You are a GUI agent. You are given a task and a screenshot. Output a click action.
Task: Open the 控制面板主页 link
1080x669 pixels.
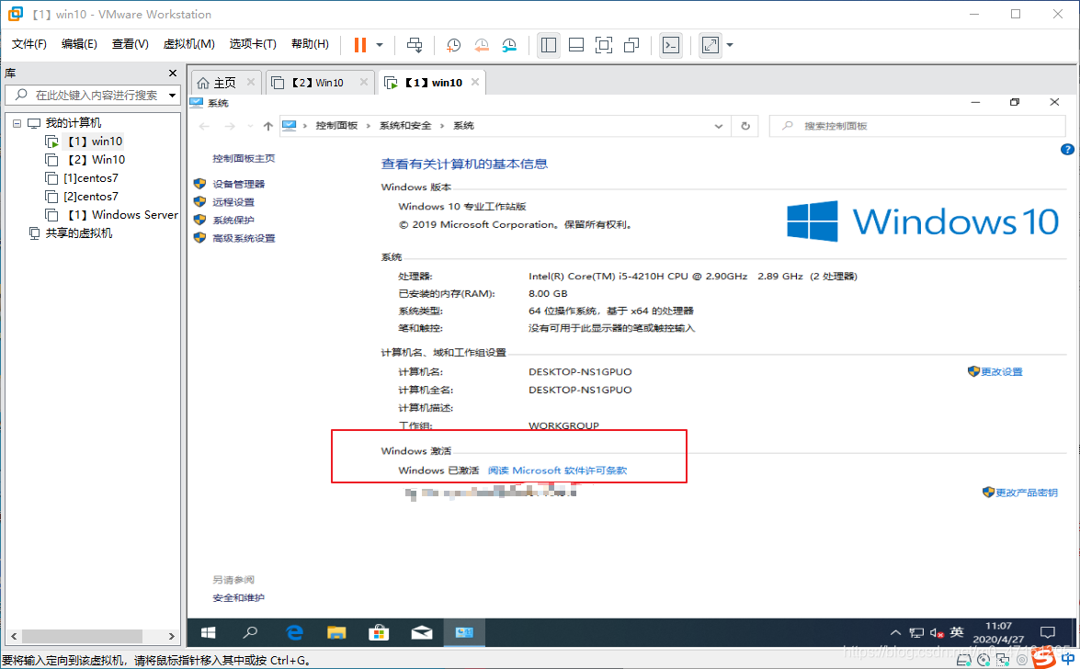244,158
